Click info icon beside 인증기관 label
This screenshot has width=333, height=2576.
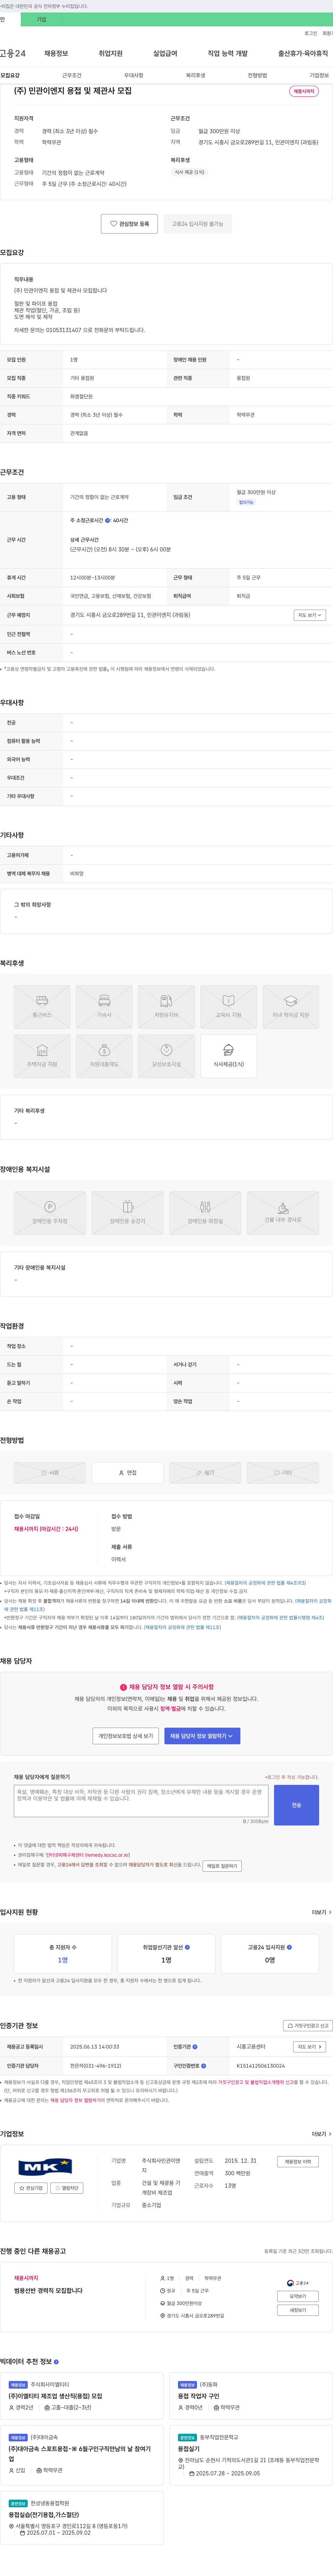(195, 2046)
